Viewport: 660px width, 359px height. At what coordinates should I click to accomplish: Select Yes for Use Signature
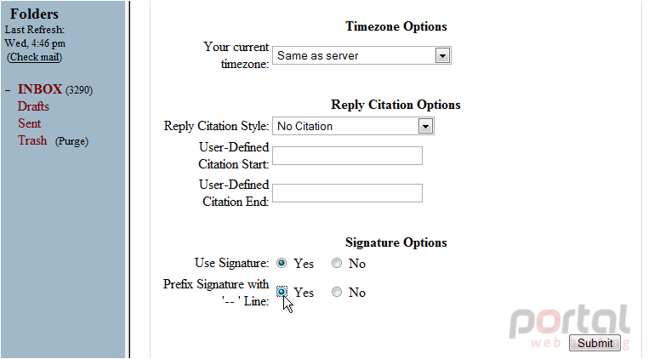pos(282,263)
